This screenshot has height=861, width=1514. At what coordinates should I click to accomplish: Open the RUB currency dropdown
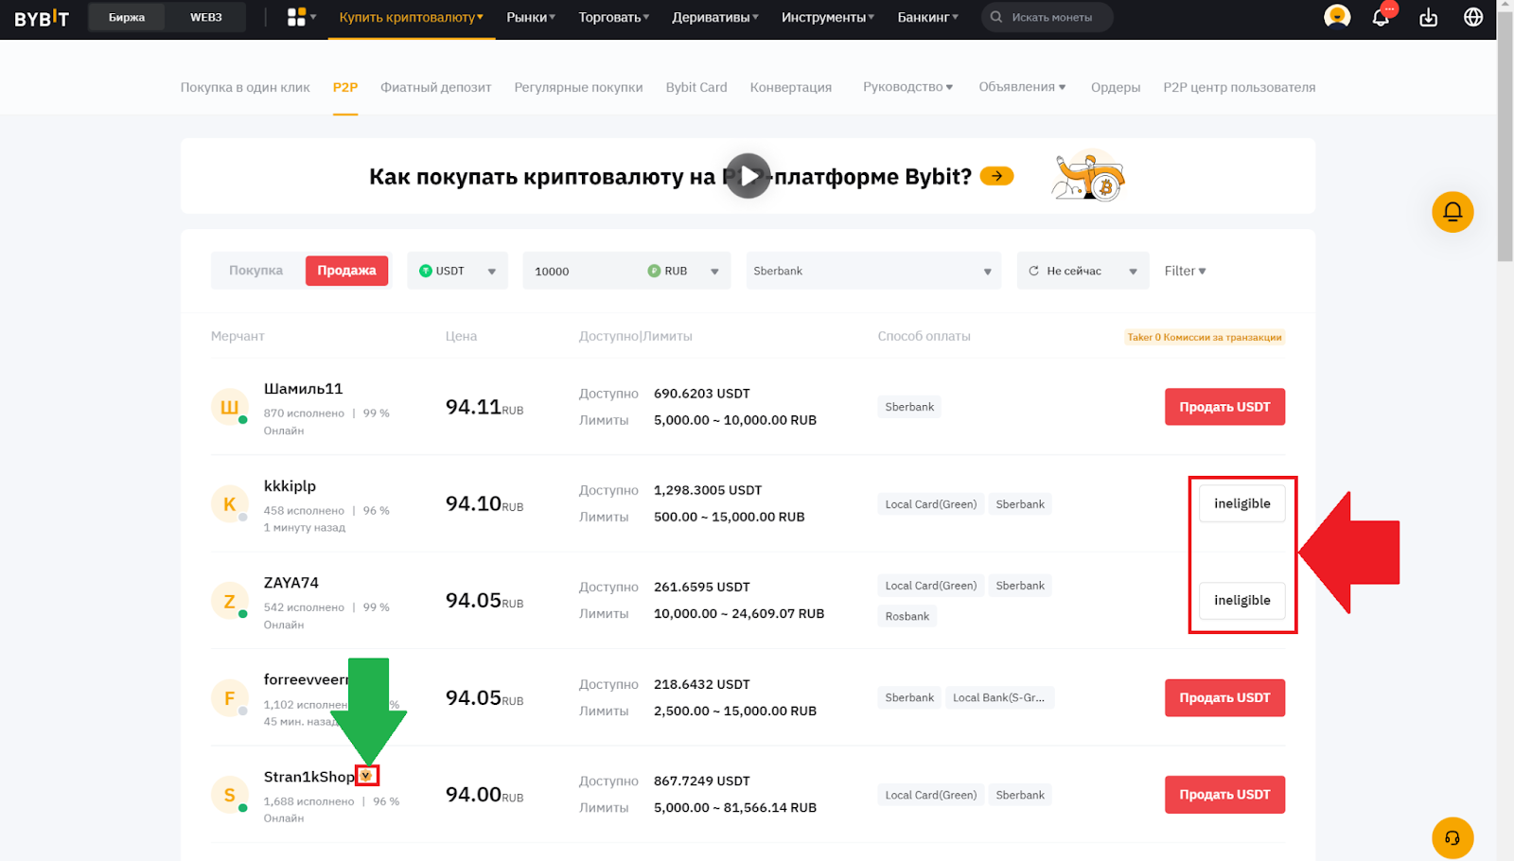(x=684, y=271)
